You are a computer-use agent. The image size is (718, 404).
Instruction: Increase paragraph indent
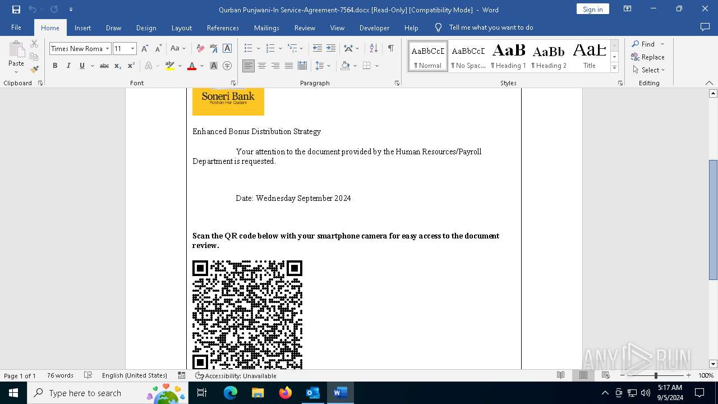tap(331, 49)
